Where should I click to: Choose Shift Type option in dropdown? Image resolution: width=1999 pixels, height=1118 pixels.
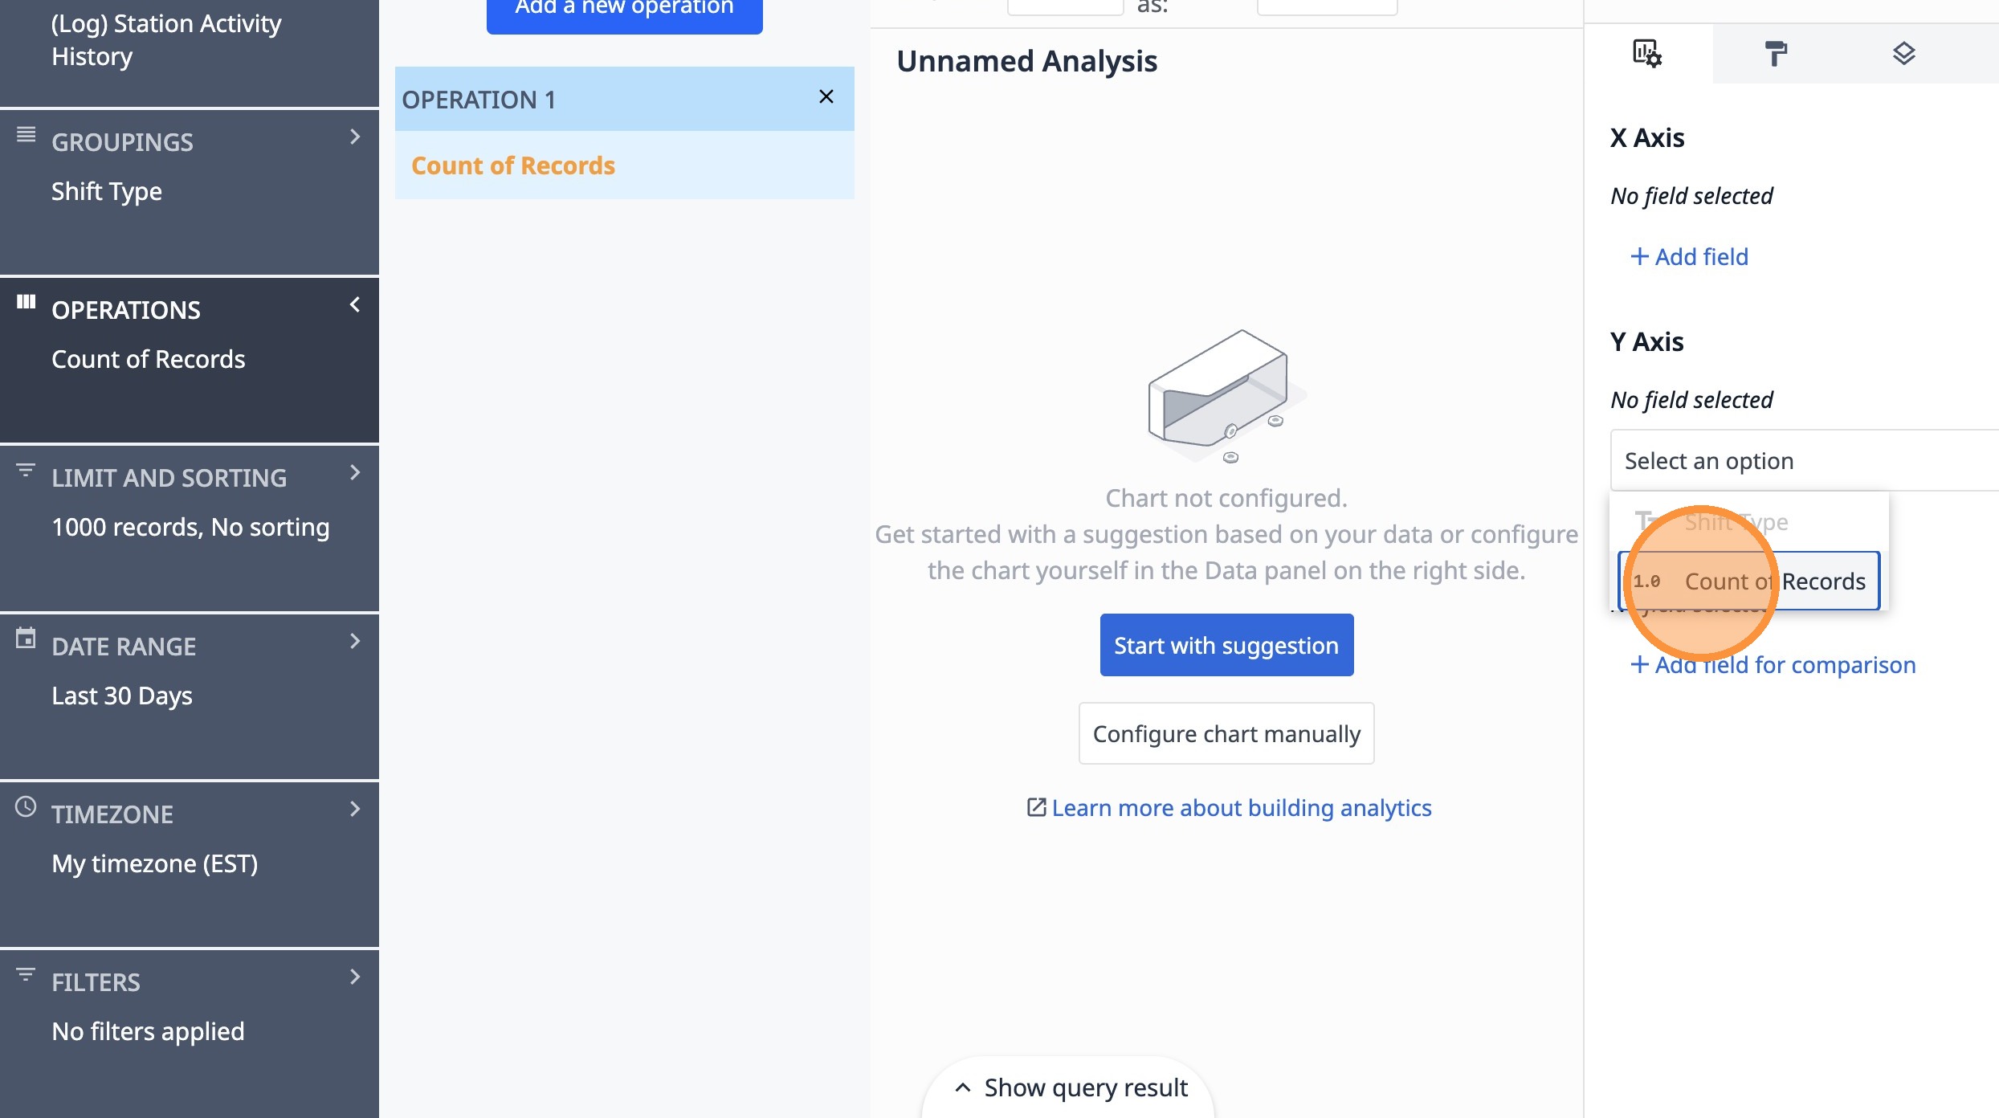click(x=1735, y=522)
